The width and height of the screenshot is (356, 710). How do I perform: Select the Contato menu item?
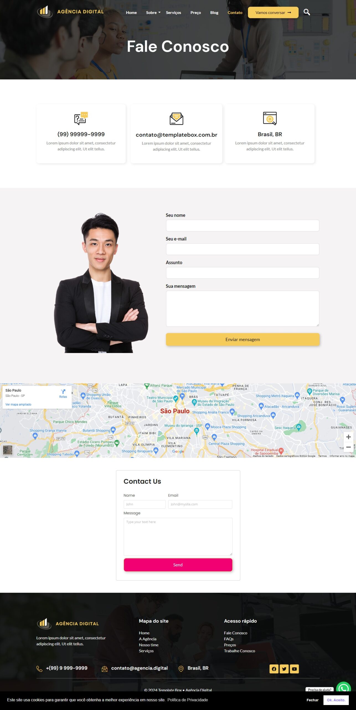click(235, 12)
